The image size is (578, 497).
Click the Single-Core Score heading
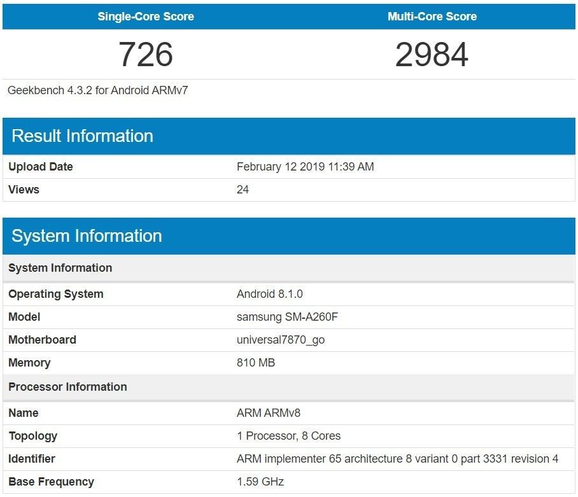tap(146, 16)
